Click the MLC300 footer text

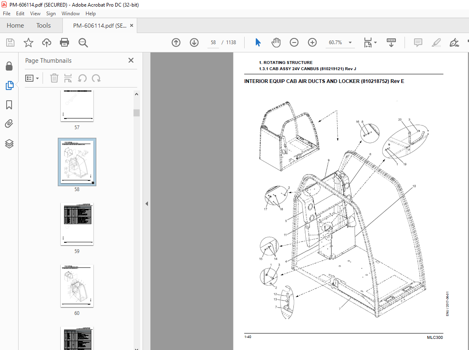[435, 338]
